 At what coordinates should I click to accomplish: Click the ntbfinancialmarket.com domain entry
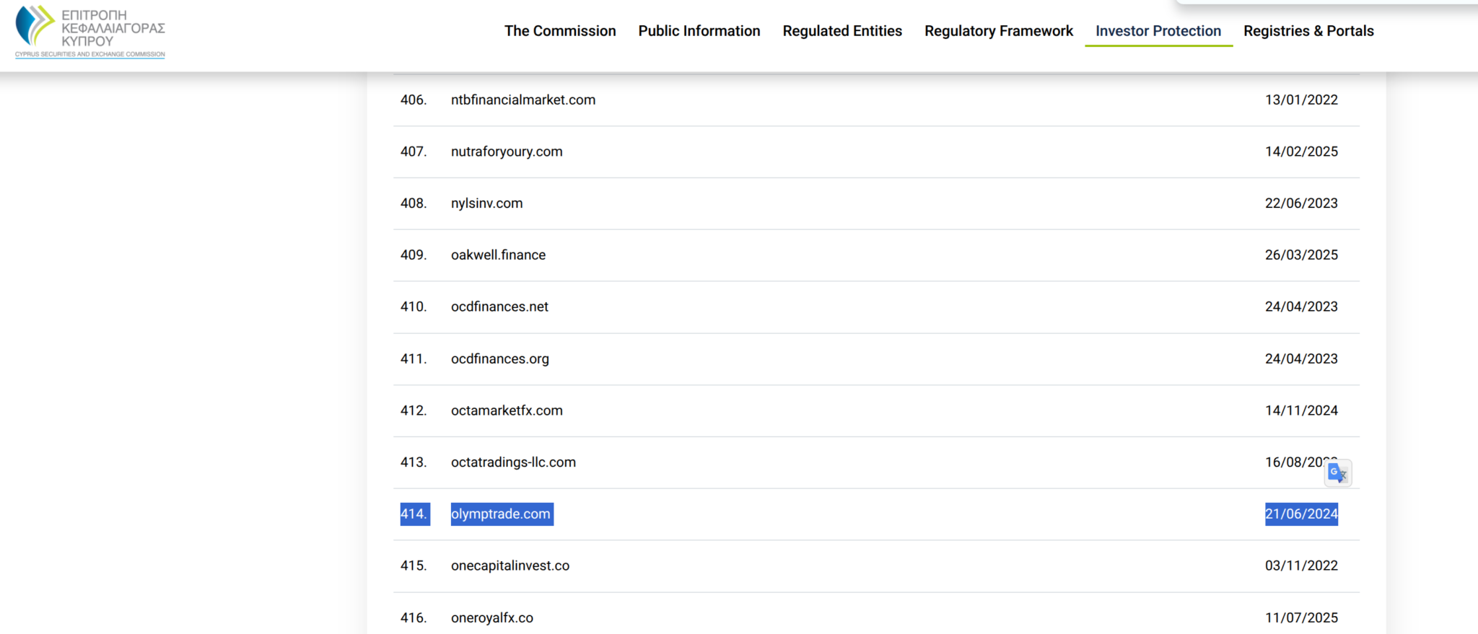coord(522,100)
